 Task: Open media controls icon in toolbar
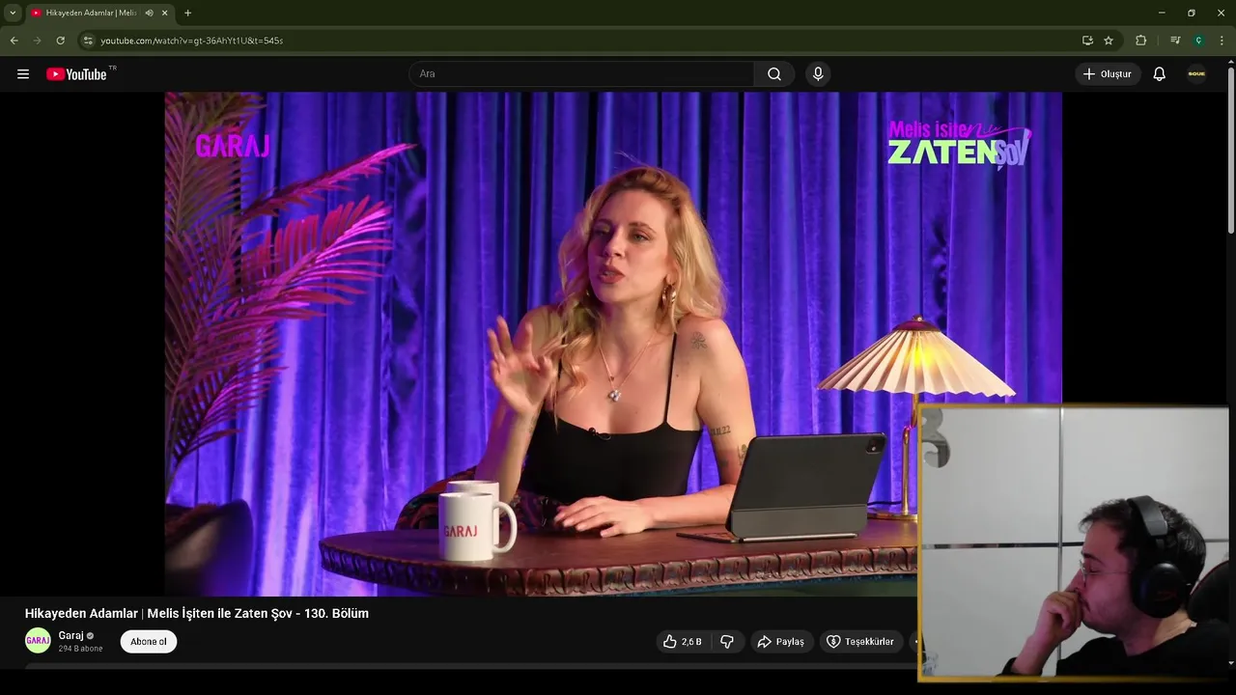coord(1175,41)
